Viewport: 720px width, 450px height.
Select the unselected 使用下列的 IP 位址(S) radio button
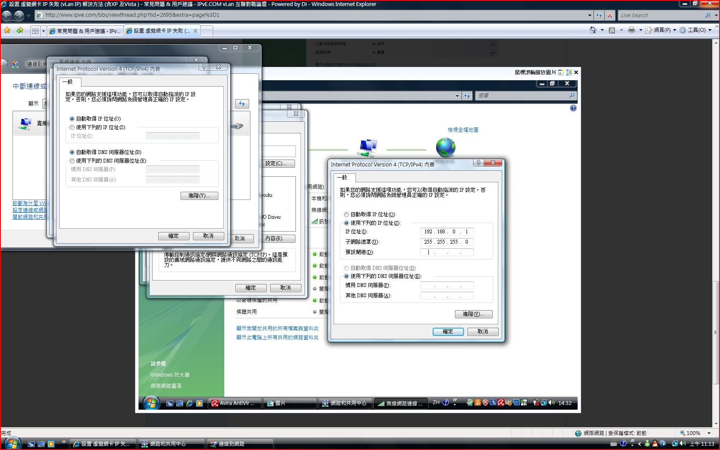[72, 127]
